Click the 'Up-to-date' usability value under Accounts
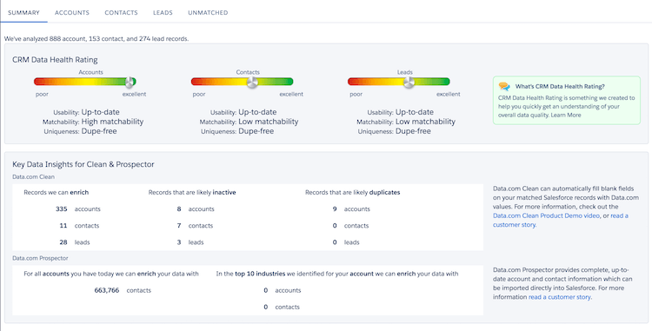Image resolution: width=652 pixels, height=331 pixels. 100,112
